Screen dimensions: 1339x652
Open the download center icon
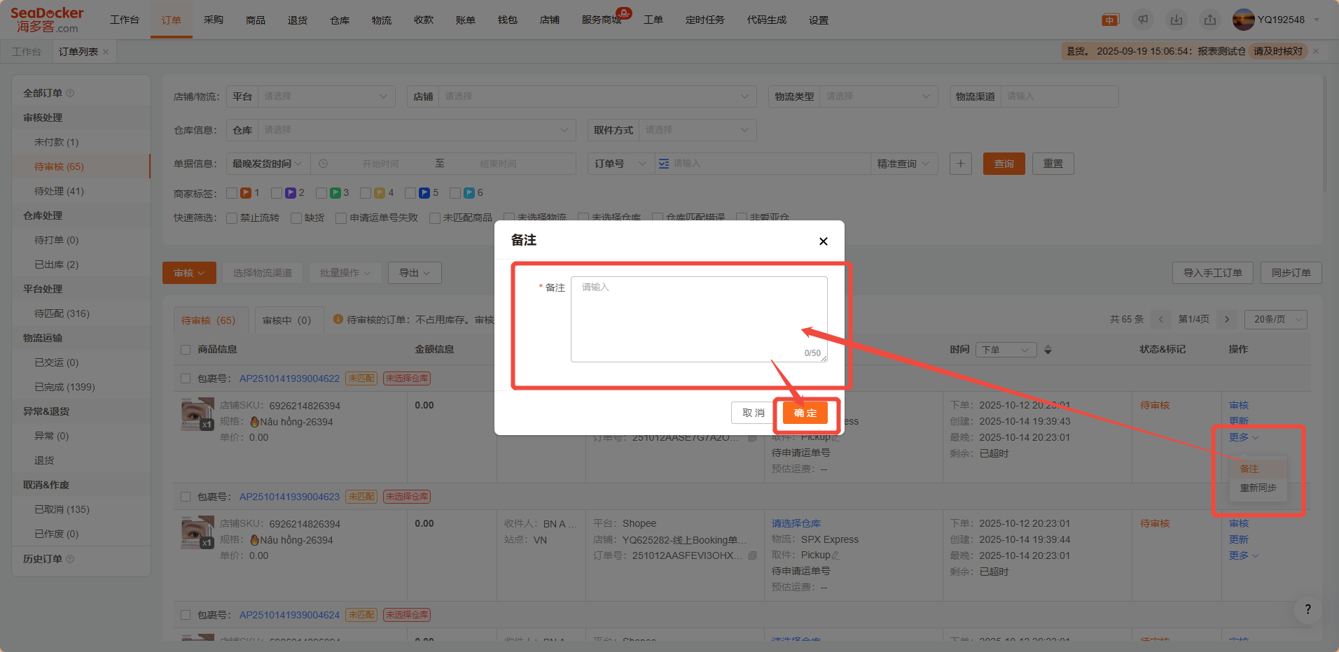point(1177,20)
